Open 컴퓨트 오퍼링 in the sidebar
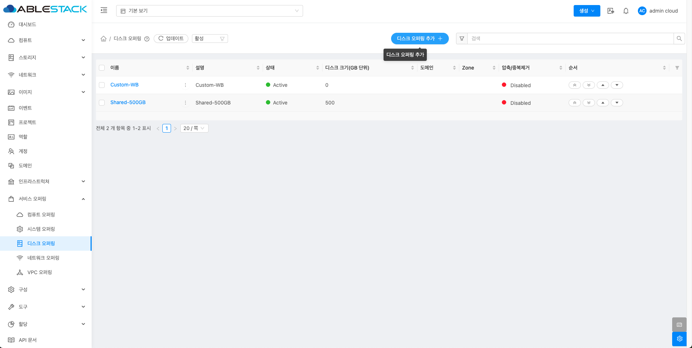The image size is (692, 348). 41,215
